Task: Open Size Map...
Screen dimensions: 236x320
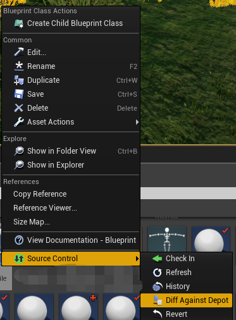Action: [71, 222]
